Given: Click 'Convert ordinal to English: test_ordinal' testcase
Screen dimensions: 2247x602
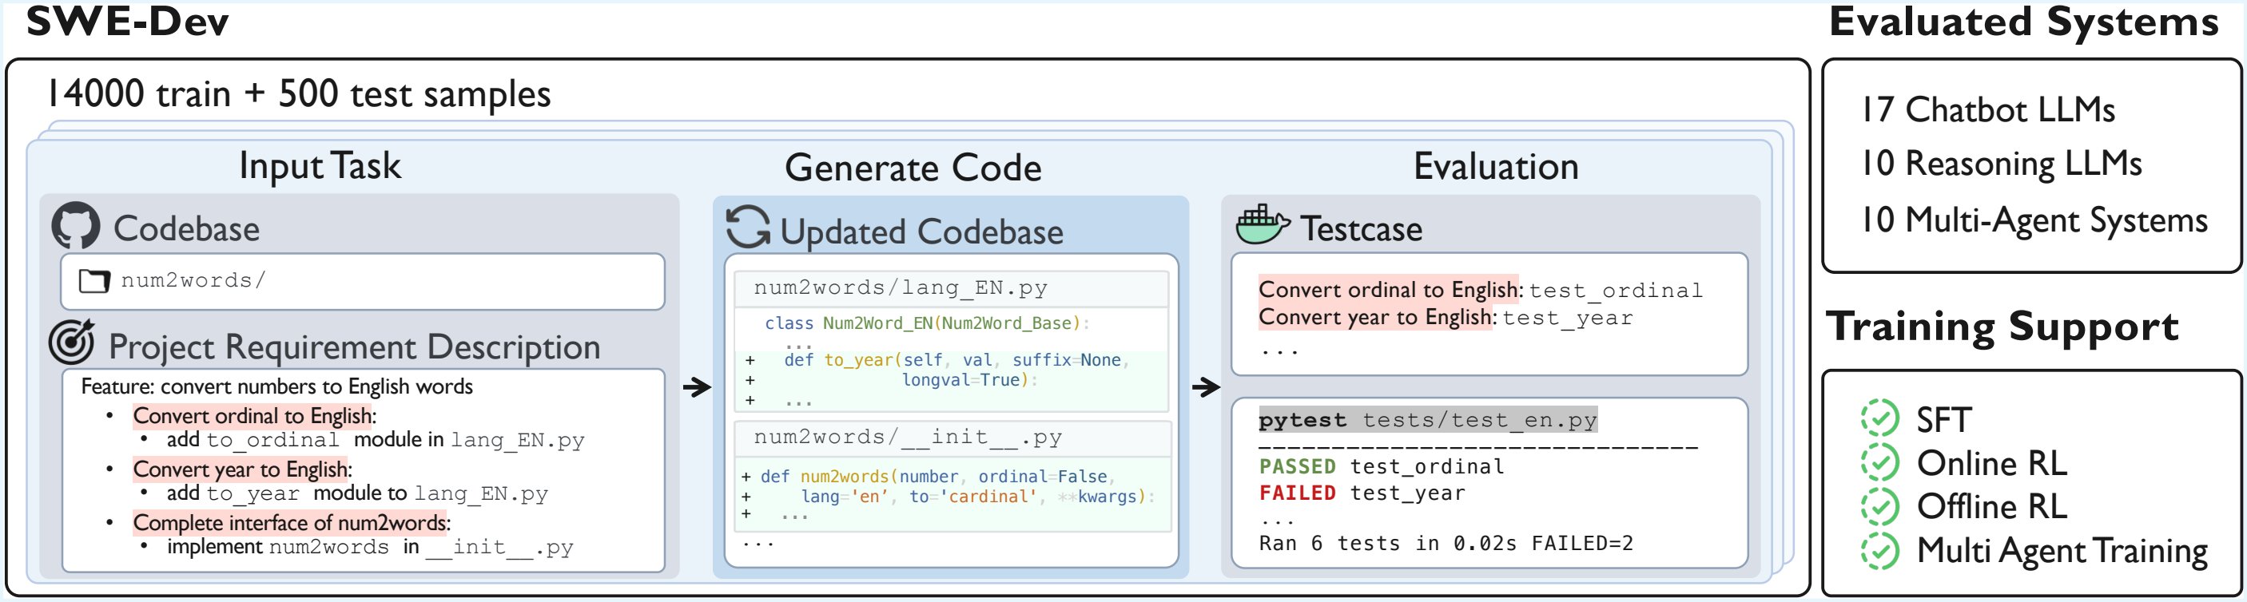Looking at the screenshot, I should click(x=1480, y=289).
